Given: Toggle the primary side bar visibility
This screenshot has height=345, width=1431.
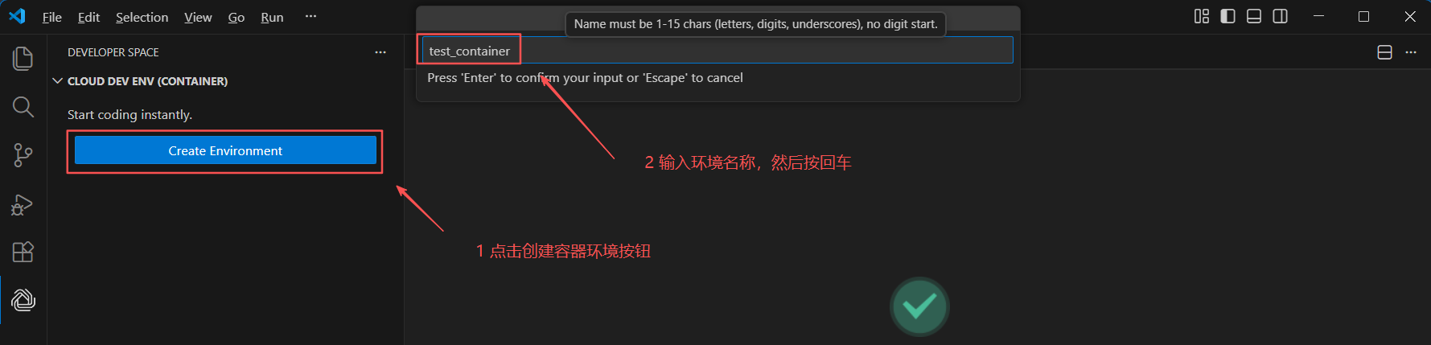Looking at the screenshot, I should coord(1227,16).
